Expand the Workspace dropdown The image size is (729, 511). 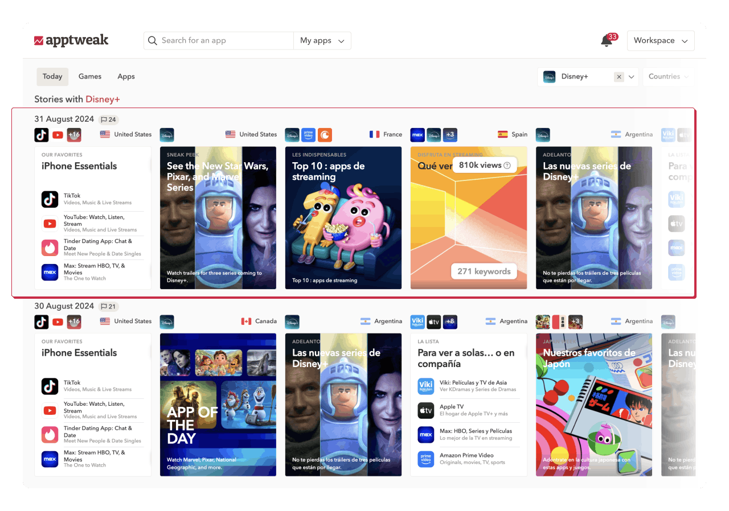tap(661, 40)
